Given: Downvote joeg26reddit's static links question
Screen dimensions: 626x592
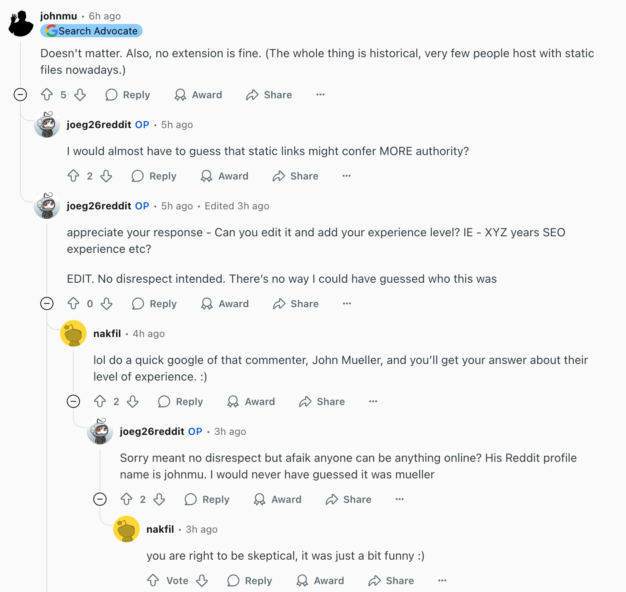Looking at the screenshot, I should click(106, 176).
